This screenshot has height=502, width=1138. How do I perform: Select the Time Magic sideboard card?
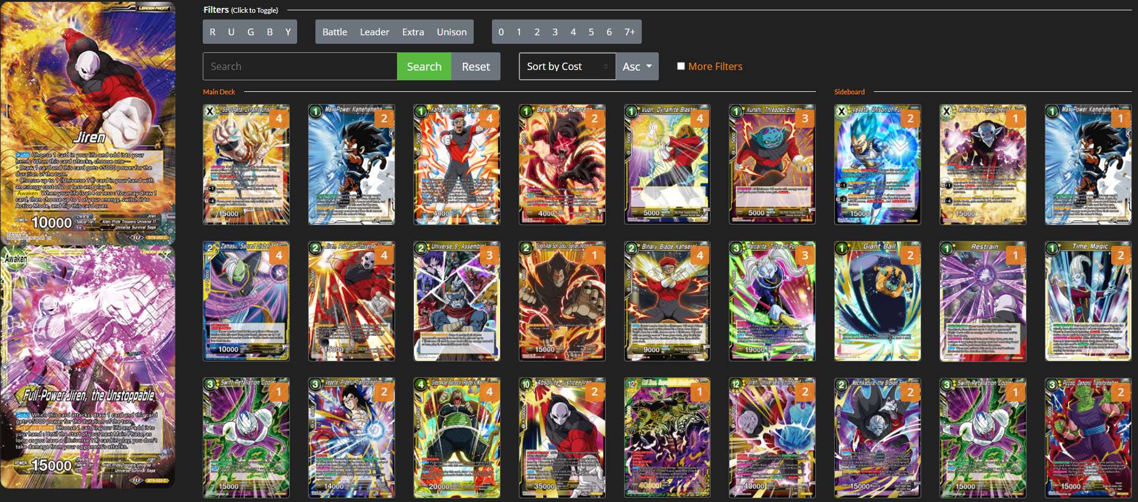(1088, 301)
